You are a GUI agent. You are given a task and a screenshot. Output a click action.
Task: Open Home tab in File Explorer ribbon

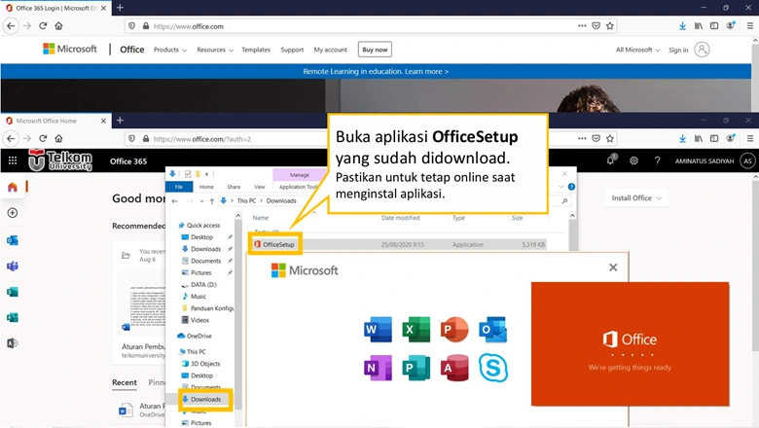[206, 187]
